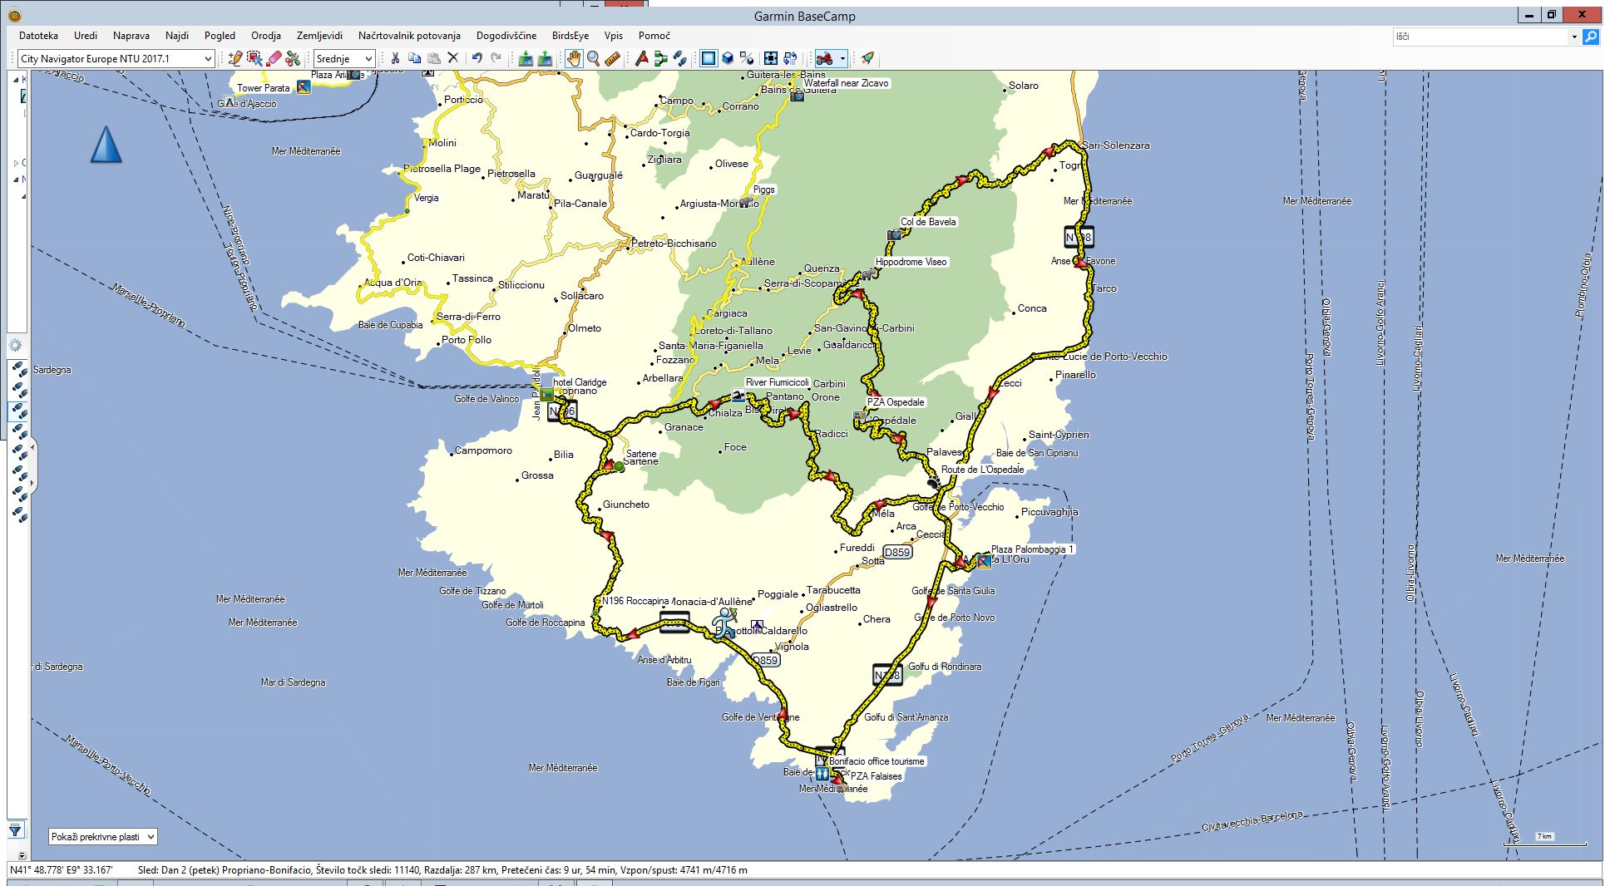Viewport: 1610px width, 886px height.
Task: Click the gear icon in left panel
Action: point(15,346)
